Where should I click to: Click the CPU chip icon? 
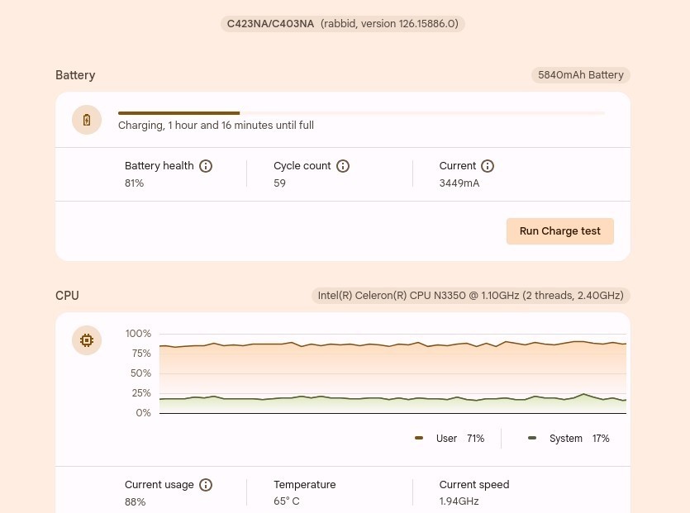pyautogui.click(x=87, y=340)
